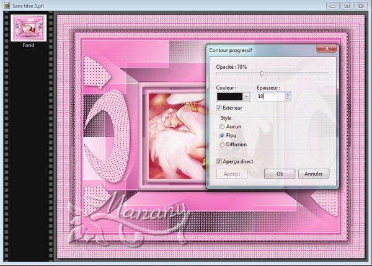Click the Contour progressif dialog title
The width and height of the screenshot is (372, 266).
(231, 50)
